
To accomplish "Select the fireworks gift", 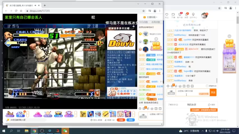I will coord(48,114).
